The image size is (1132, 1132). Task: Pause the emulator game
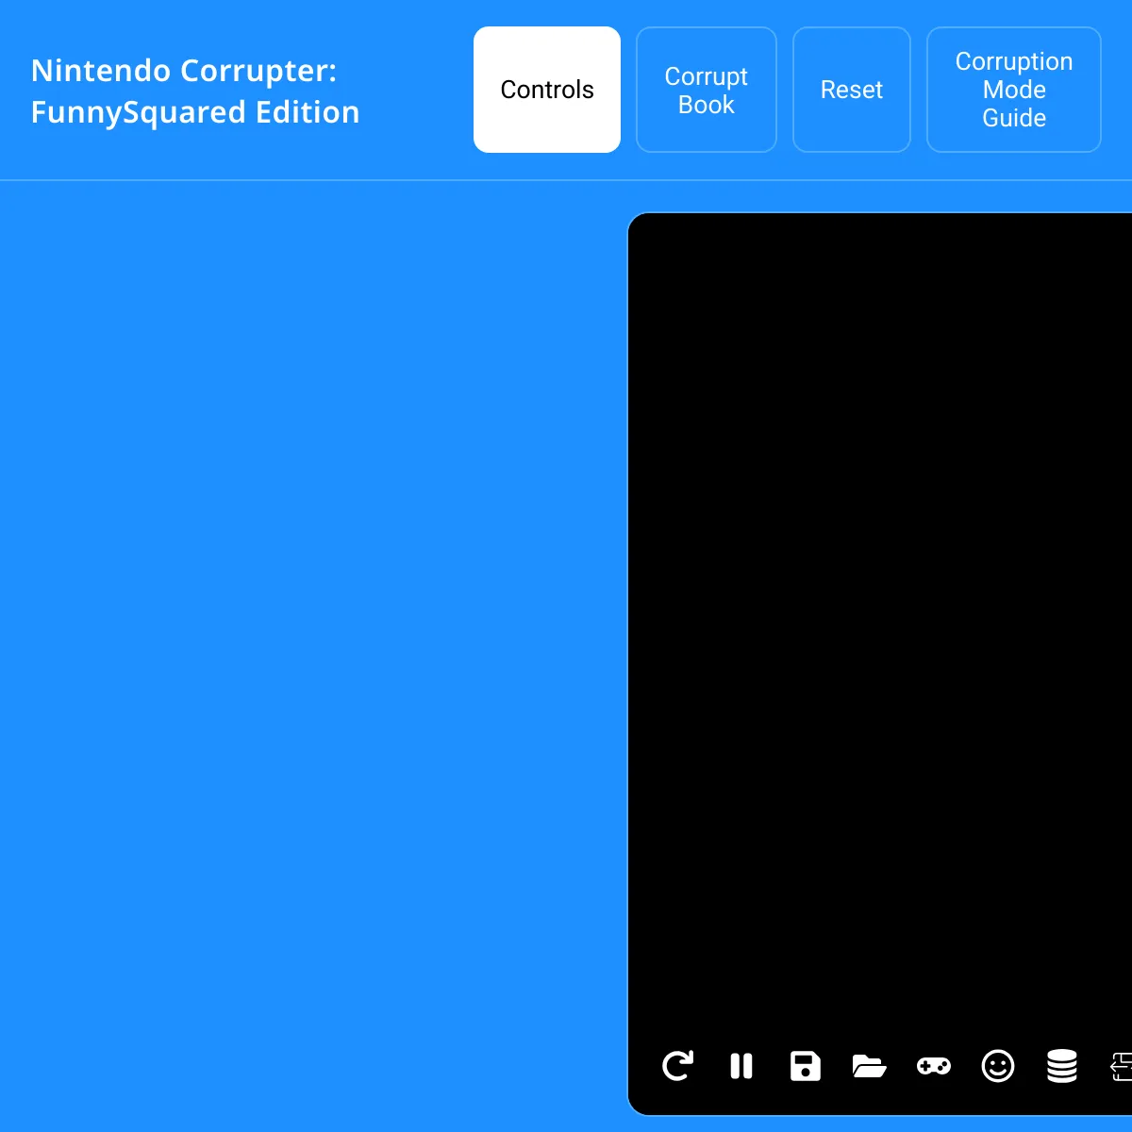(741, 1066)
